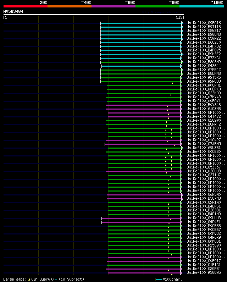Select hit label UniRef100_B8NRF2
This screenshot has height=282, width=227.
click(x=204, y=125)
